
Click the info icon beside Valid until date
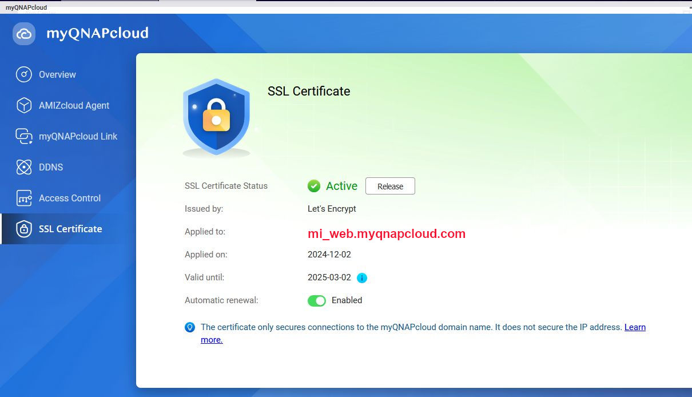point(362,278)
